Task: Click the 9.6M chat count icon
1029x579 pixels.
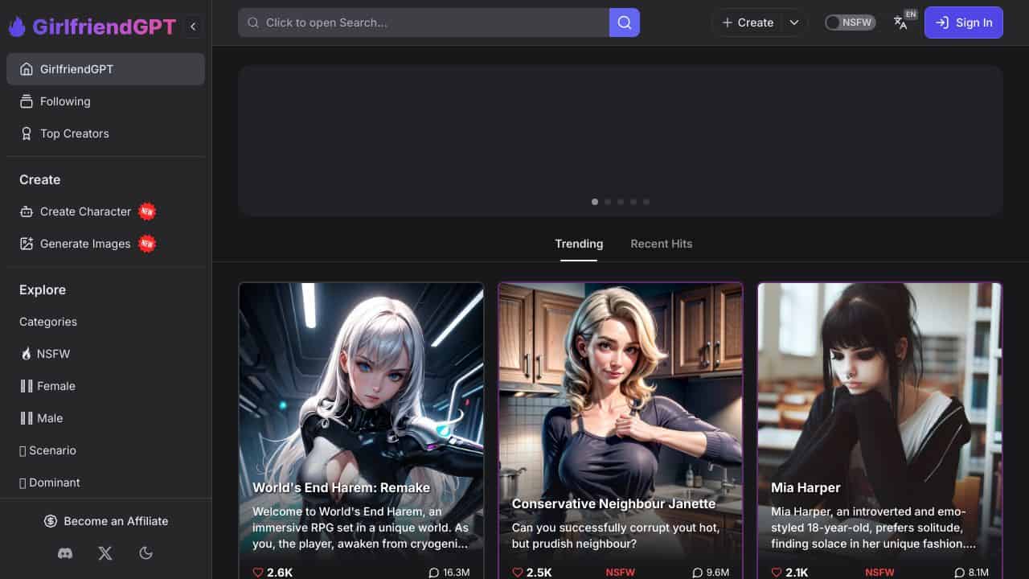Action: coord(697,573)
